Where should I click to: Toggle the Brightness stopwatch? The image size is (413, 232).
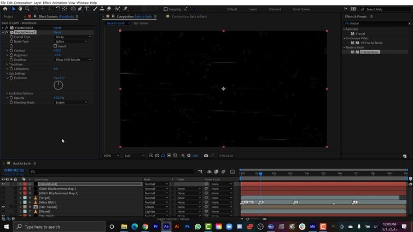11,55
